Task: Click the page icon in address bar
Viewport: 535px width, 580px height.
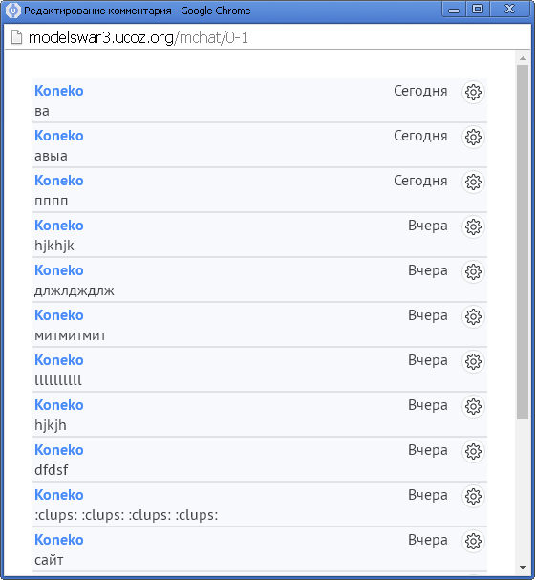Action: click(x=16, y=37)
